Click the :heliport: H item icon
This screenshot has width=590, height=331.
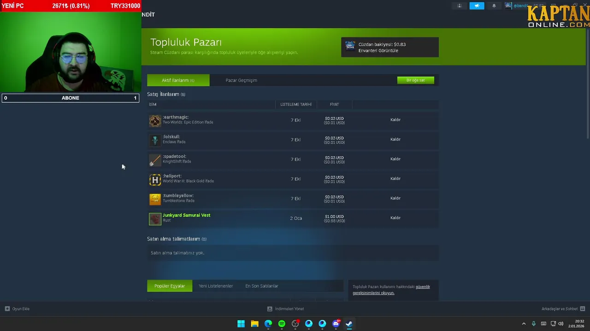point(155,179)
